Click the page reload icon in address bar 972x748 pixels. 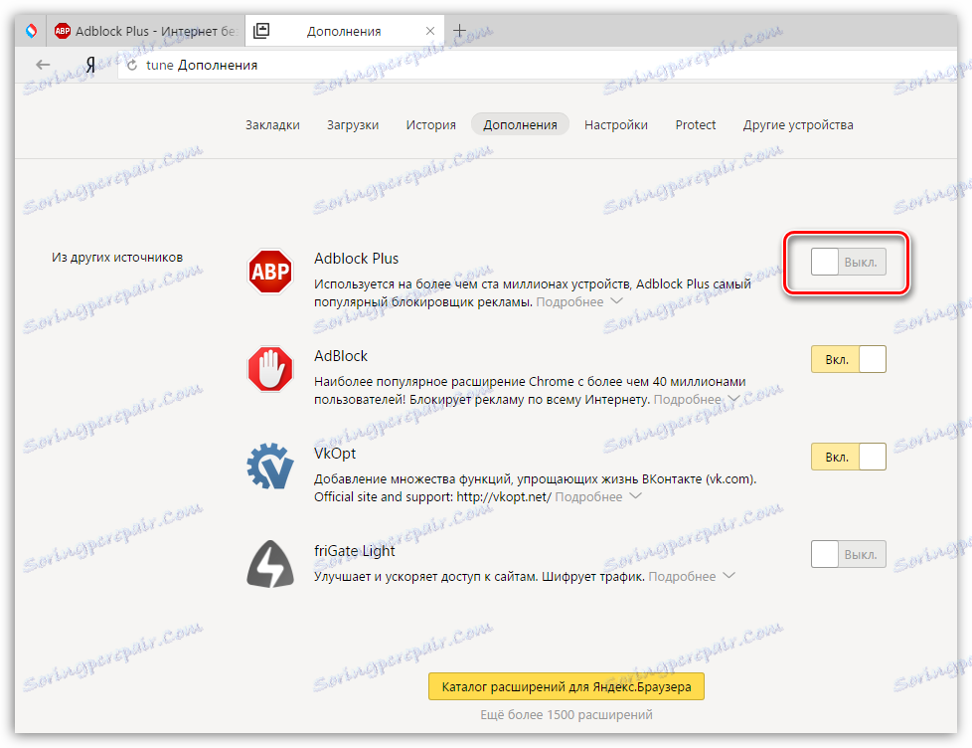point(132,64)
